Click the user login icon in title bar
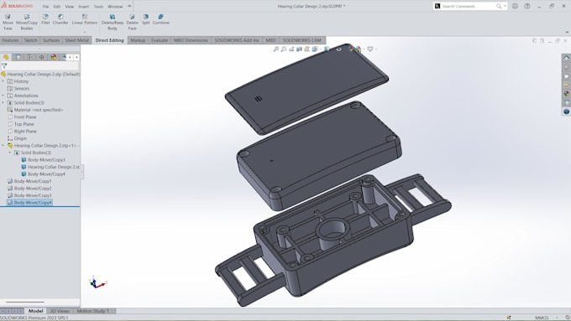 tap(515, 6)
